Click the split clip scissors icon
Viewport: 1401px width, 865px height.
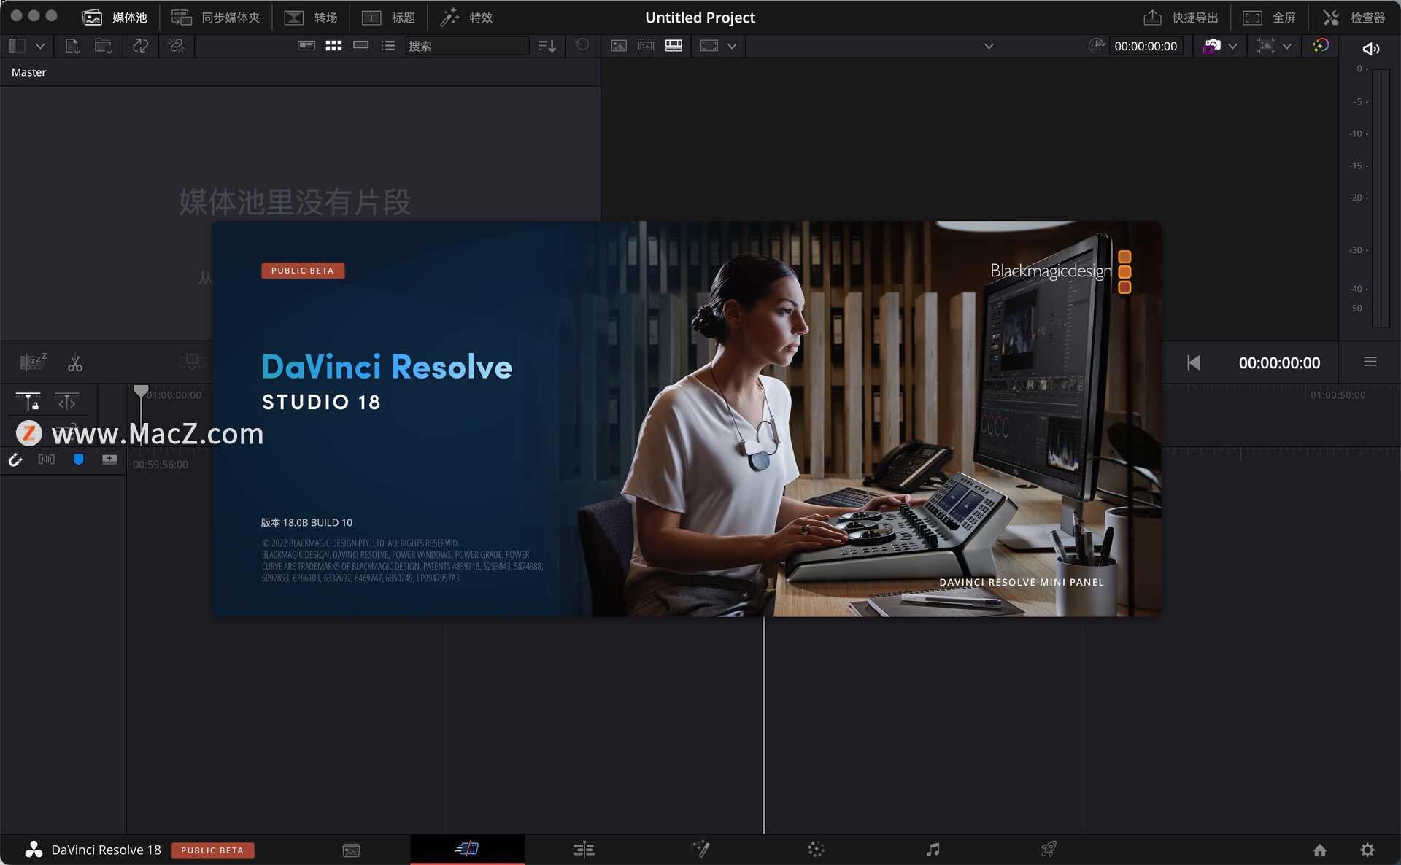(75, 363)
